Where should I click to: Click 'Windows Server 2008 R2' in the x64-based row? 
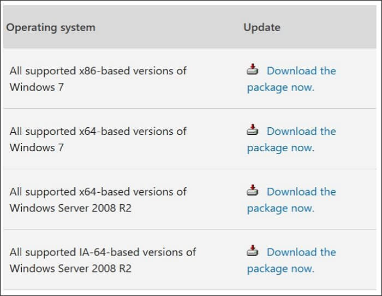pos(70,208)
